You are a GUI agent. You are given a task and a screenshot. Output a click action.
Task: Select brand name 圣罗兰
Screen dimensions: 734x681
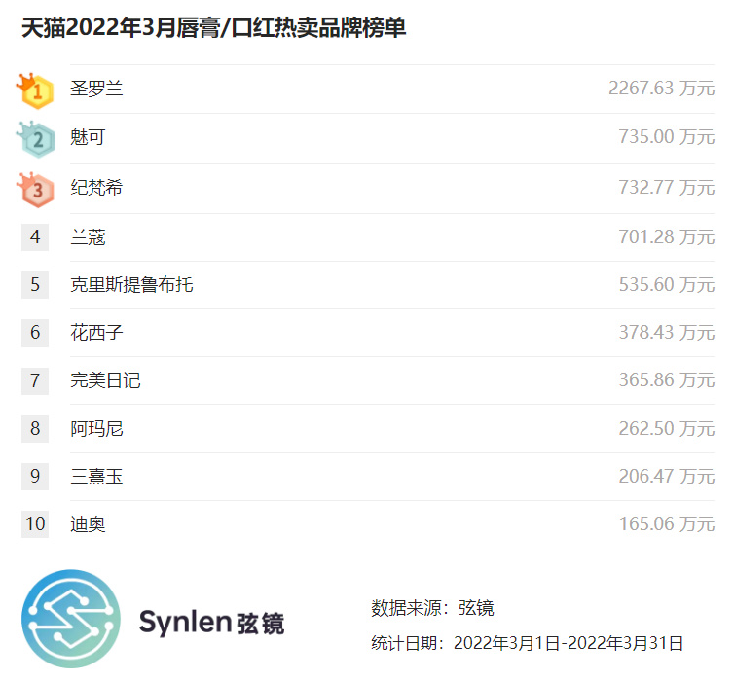click(x=96, y=89)
